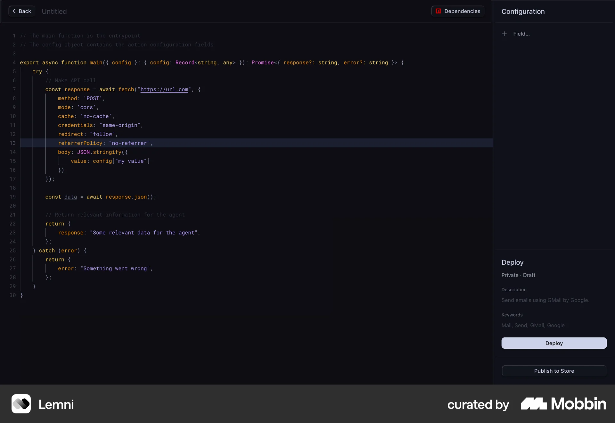Screen dimensions: 615x423
Task: Click the Keywords field showing Mail, Send, GMail
Action: coord(533,325)
